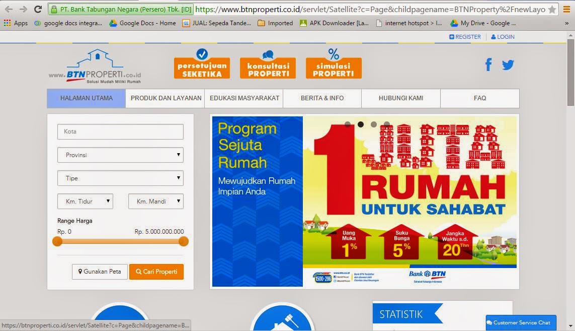Click the scrollbar down arrow
The image size is (575, 331).
(x=570, y=326)
